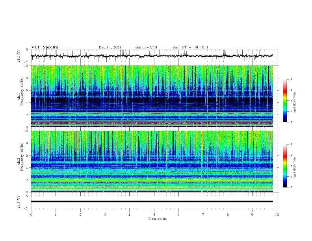312x241 pixels.
Task: Click the ch.2 spectrogram panel
Action: 152,161
